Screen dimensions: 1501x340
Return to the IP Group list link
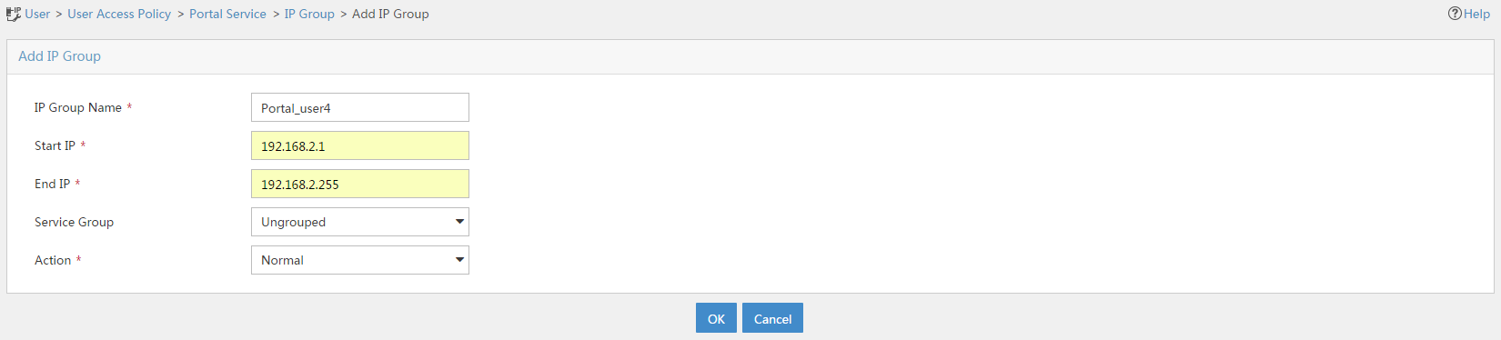pyautogui.click(x=309, y=14)
